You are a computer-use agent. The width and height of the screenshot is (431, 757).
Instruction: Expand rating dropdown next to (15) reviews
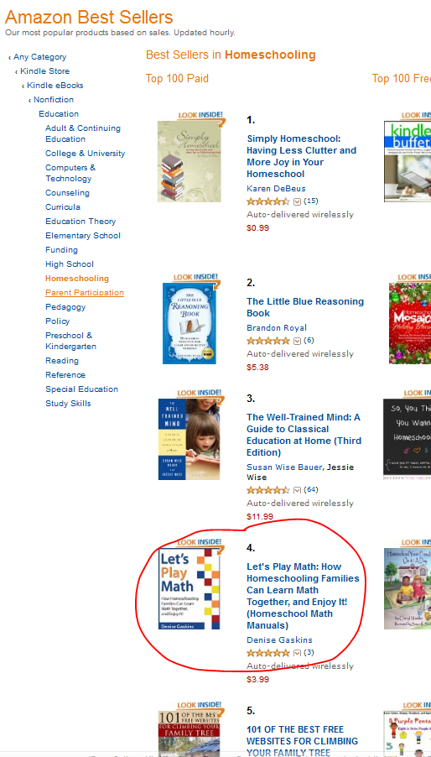coord(297,201)
